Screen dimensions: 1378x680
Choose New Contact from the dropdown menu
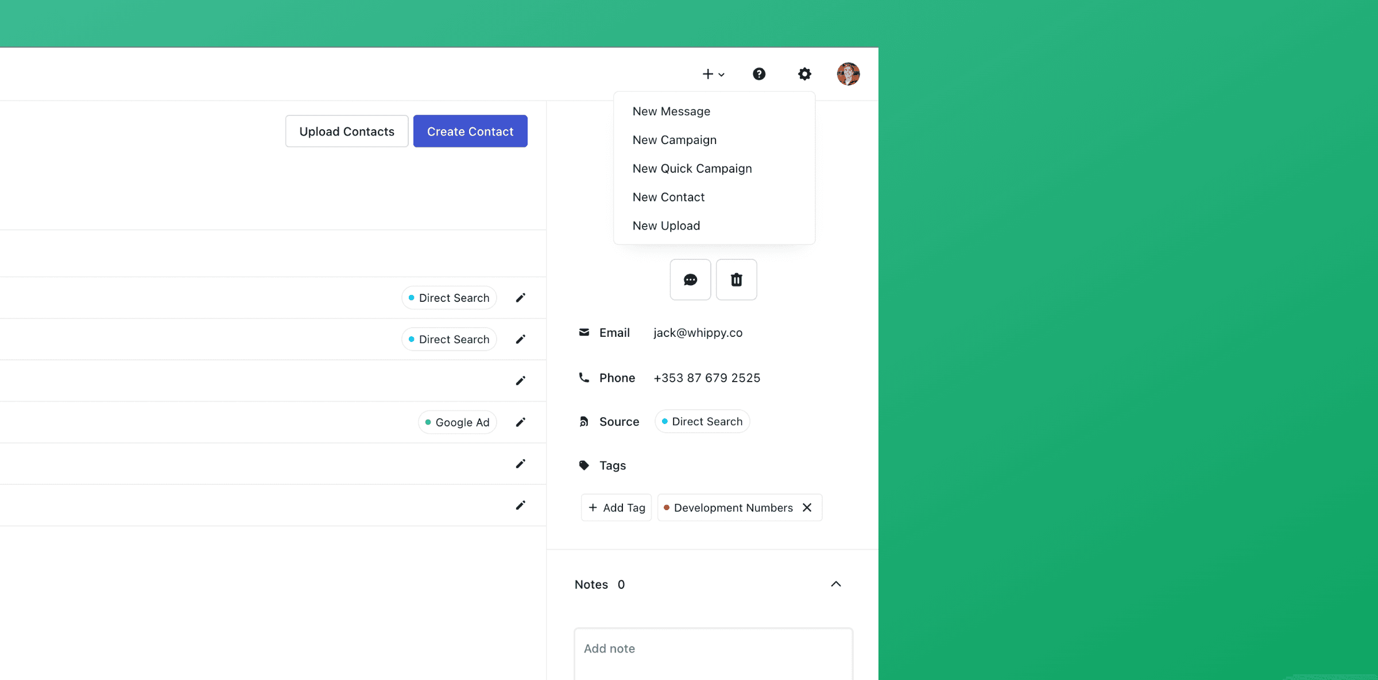point(668,197)
